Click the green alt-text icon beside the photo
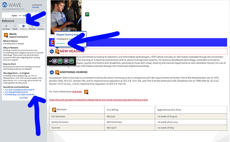Image resolution: width=230 pixels, height=142 pixels. pyautogui.click(x=87, y=14)
